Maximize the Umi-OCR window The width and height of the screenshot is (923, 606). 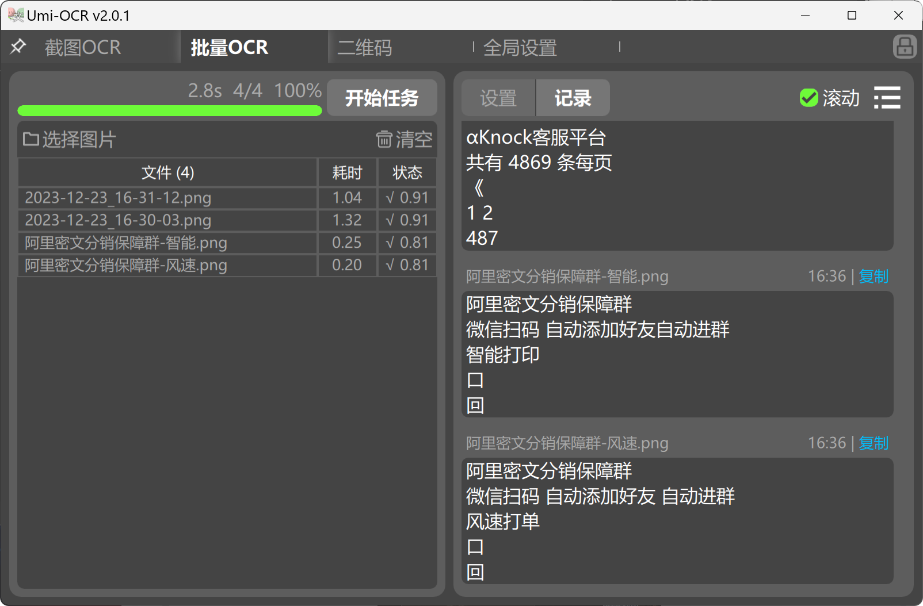(852, 16)
